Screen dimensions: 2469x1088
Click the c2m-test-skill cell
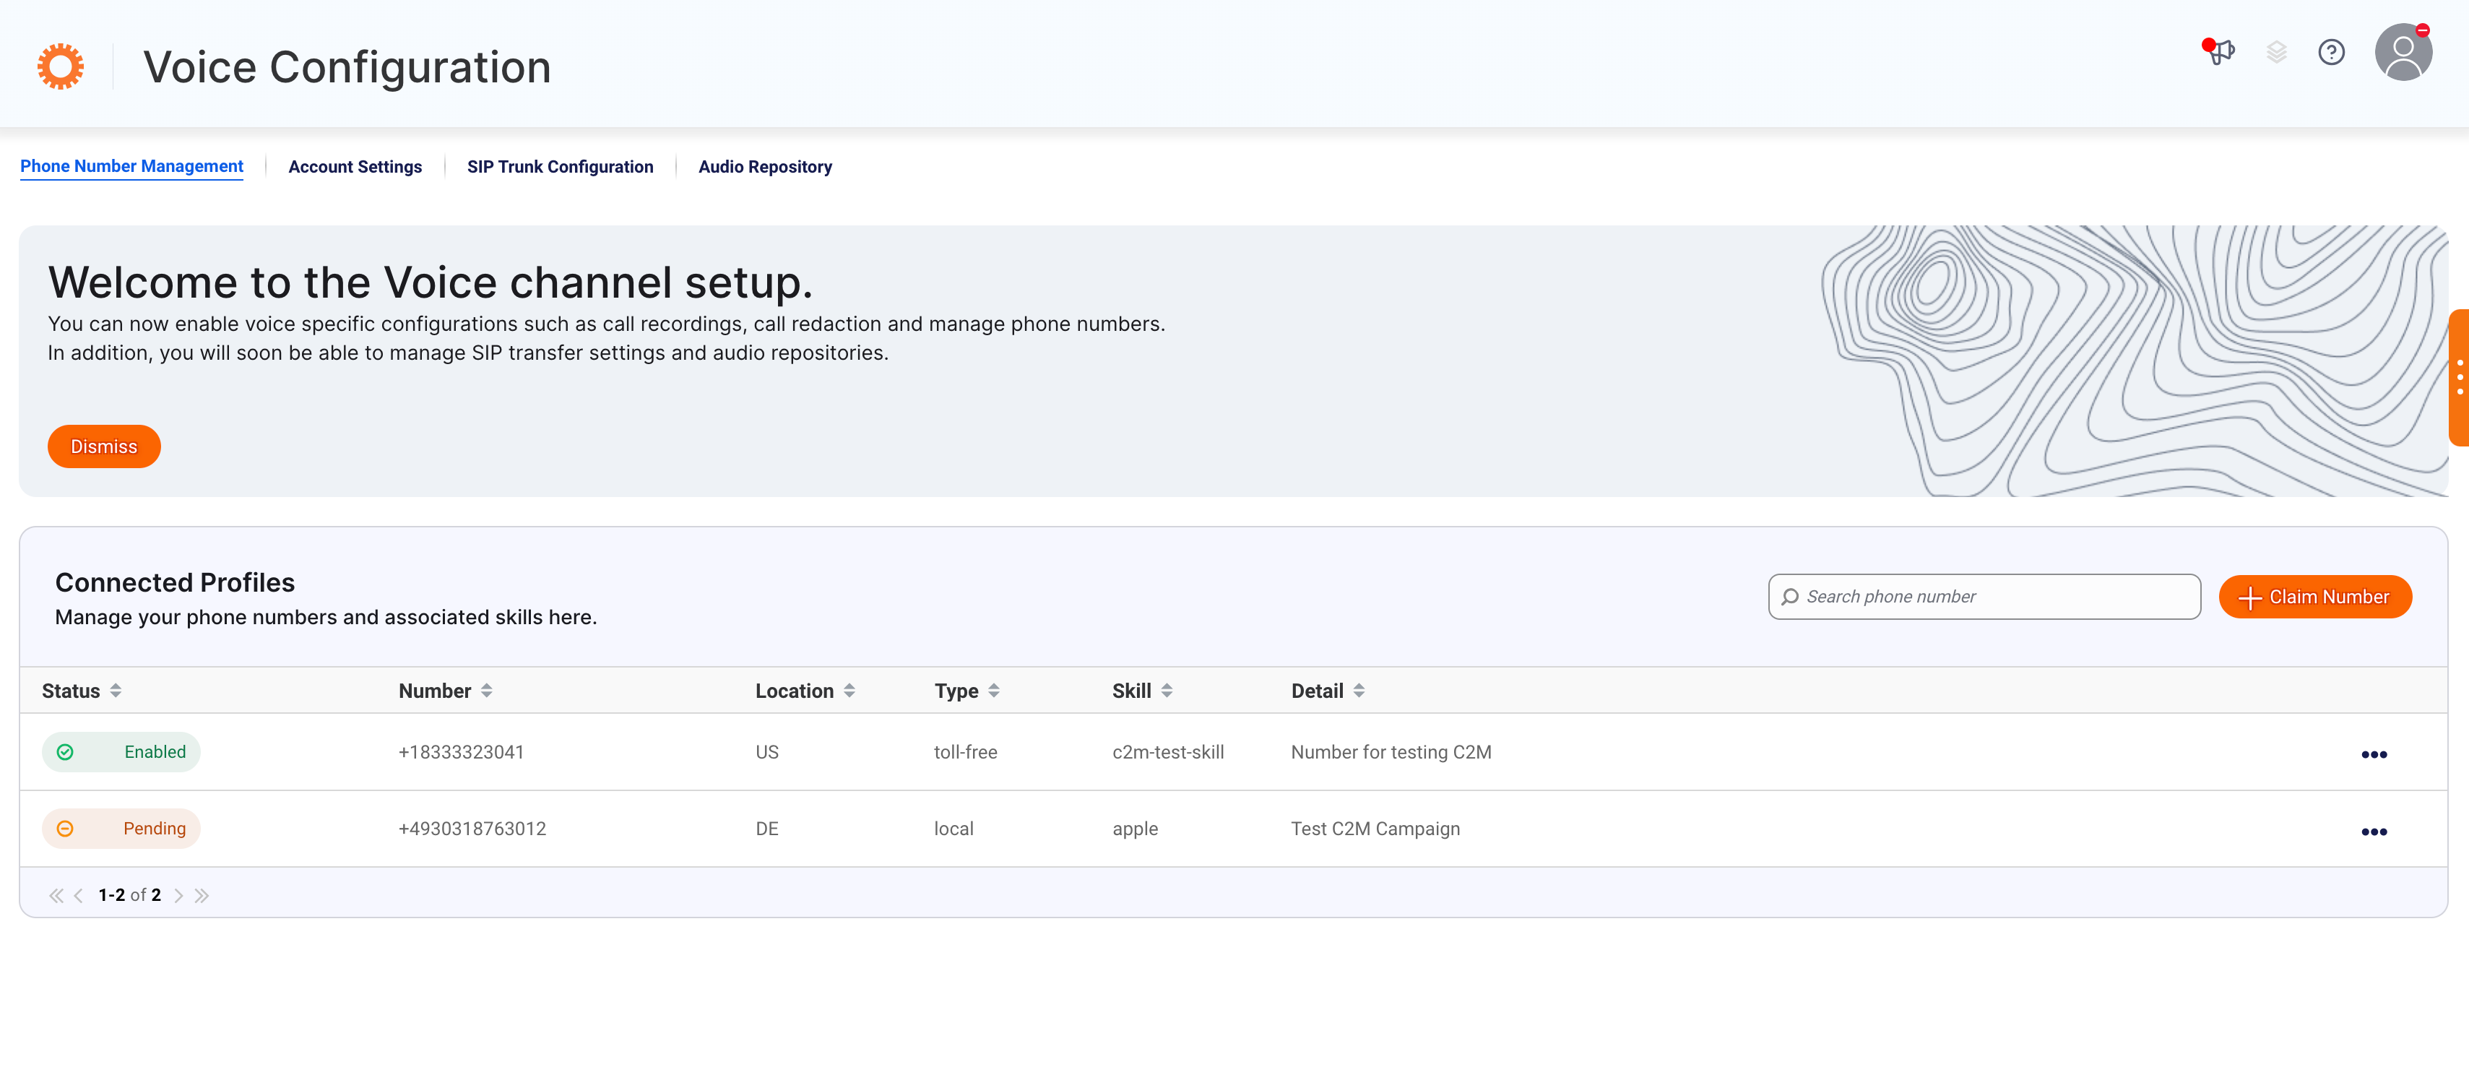pos(1167,753)
